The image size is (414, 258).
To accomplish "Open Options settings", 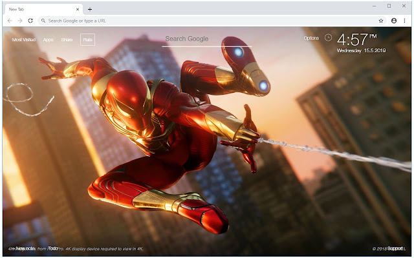I will [311, 38].
